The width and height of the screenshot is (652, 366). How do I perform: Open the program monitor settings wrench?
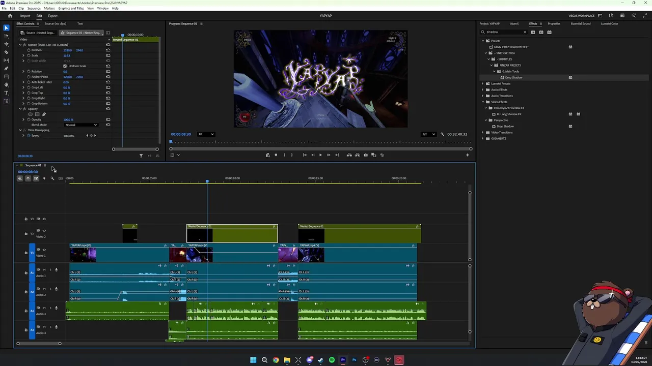point(442,134)
